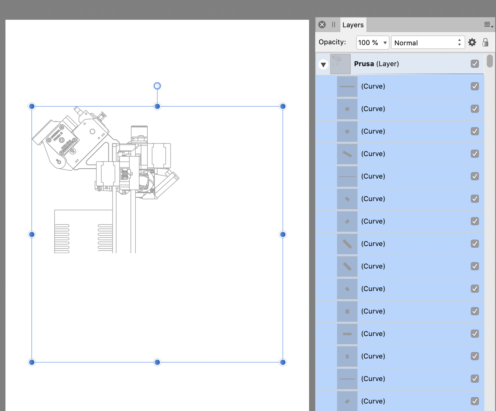The image size is (496, 411).
Task: Open the Layers panel options menu
Action: pyautogui.click(x=488, y=25)
